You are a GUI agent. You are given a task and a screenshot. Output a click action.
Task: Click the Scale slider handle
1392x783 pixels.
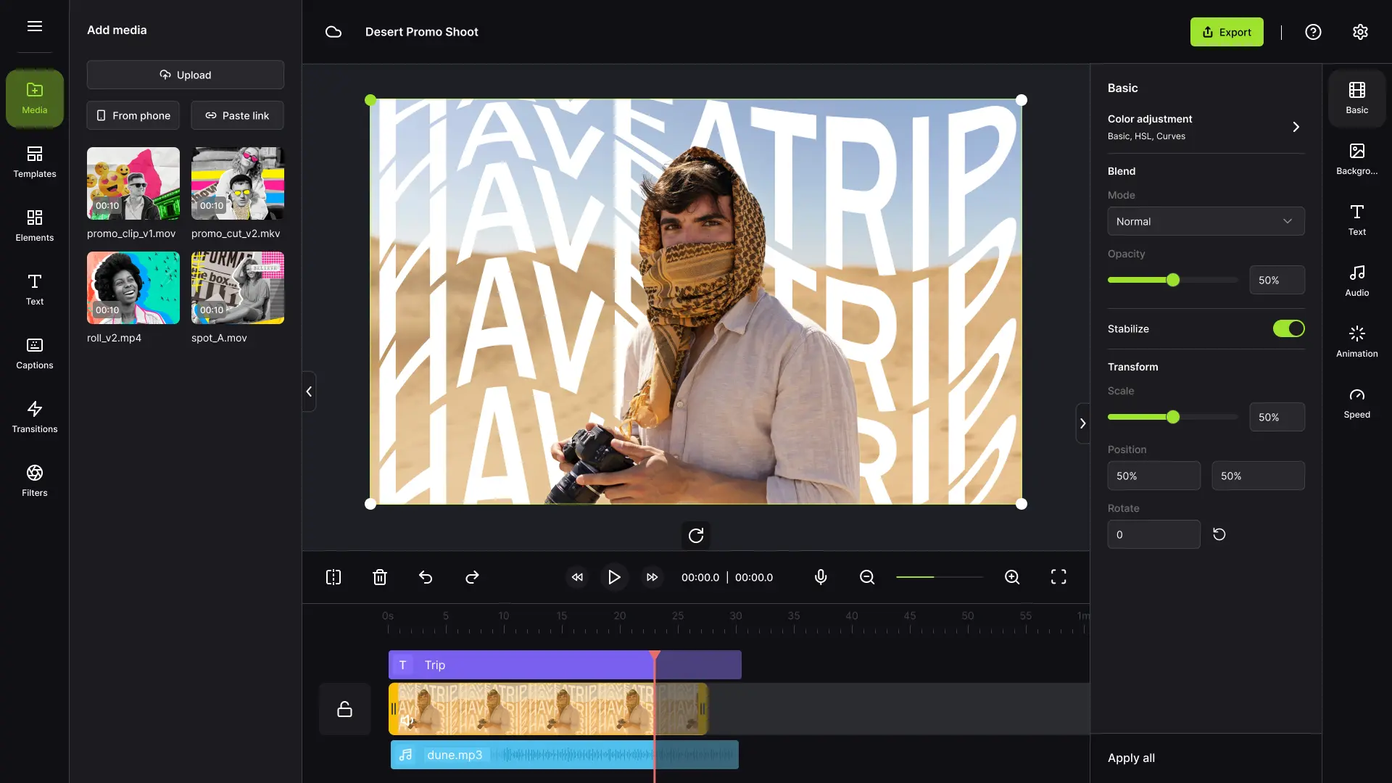pos(1173,417)
